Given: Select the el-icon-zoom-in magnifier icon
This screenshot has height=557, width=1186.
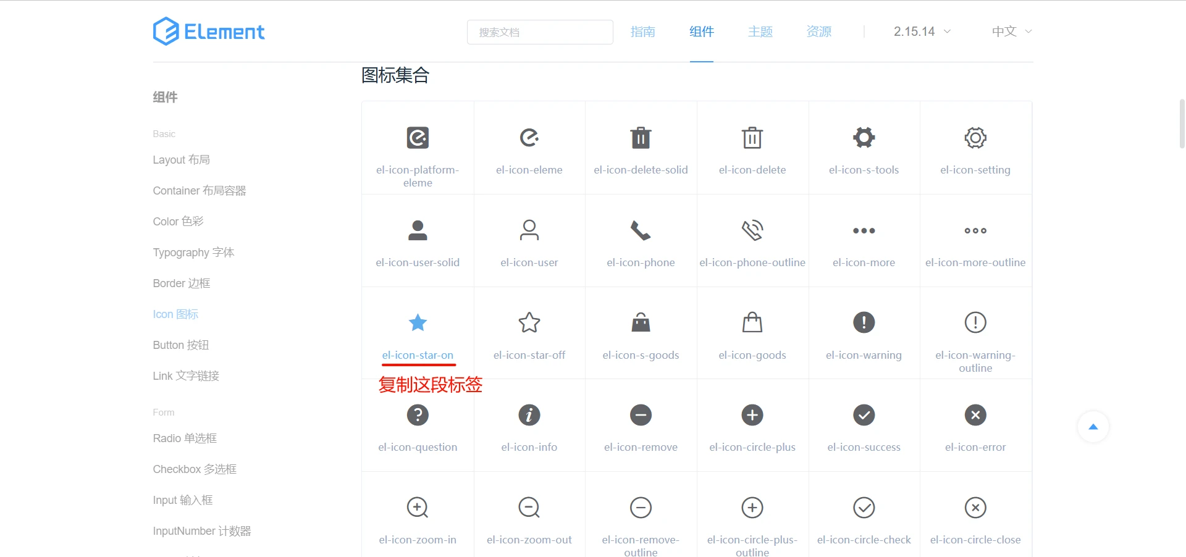Looking at the screenshot, I should tap(418, 508).
